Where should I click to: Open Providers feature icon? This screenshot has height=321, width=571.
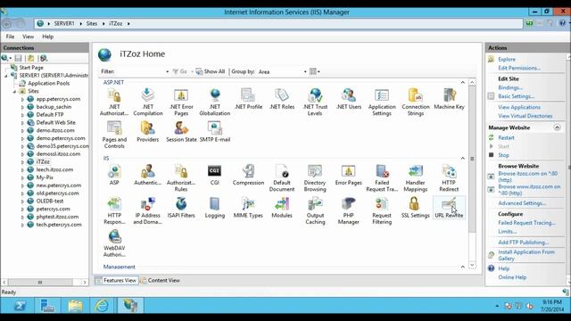147,132
